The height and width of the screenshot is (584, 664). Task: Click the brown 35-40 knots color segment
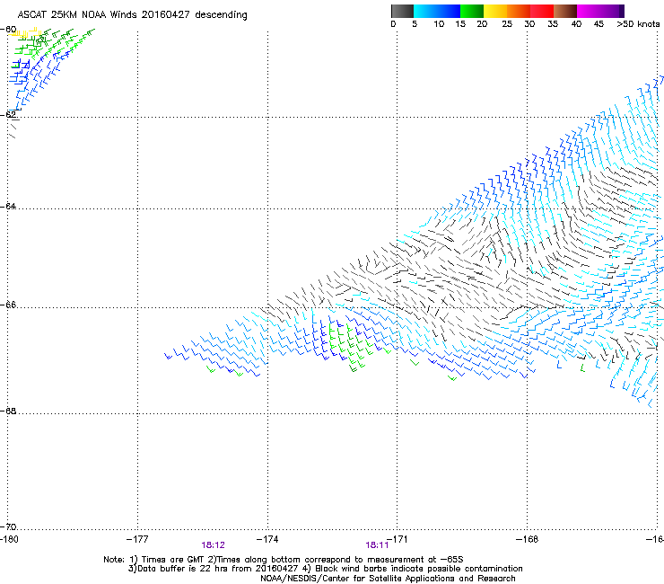(565, 11)
